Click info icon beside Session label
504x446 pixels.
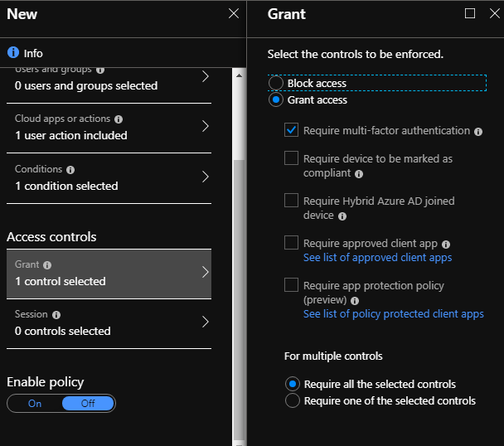56,315
